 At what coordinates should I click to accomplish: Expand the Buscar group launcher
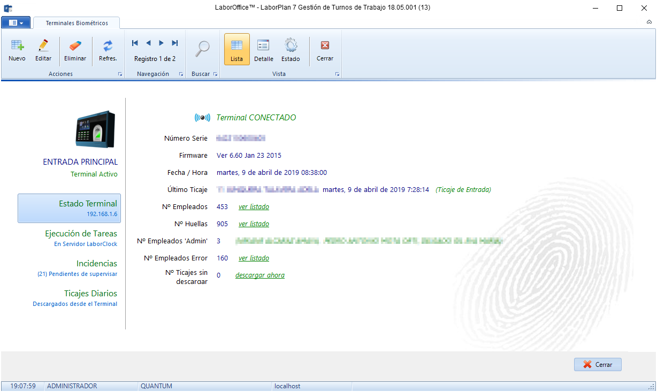click(215, 74)
